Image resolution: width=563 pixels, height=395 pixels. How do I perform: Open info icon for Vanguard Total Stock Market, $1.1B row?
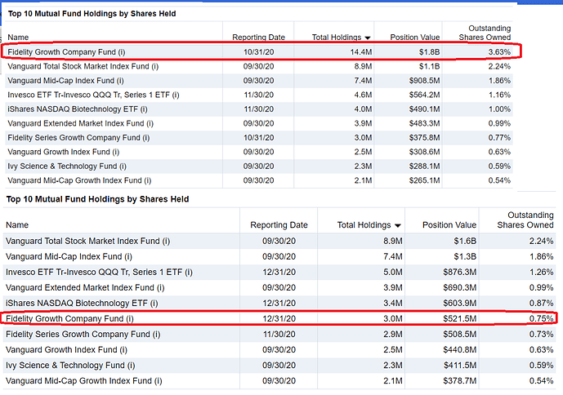(x=154, y=66)
